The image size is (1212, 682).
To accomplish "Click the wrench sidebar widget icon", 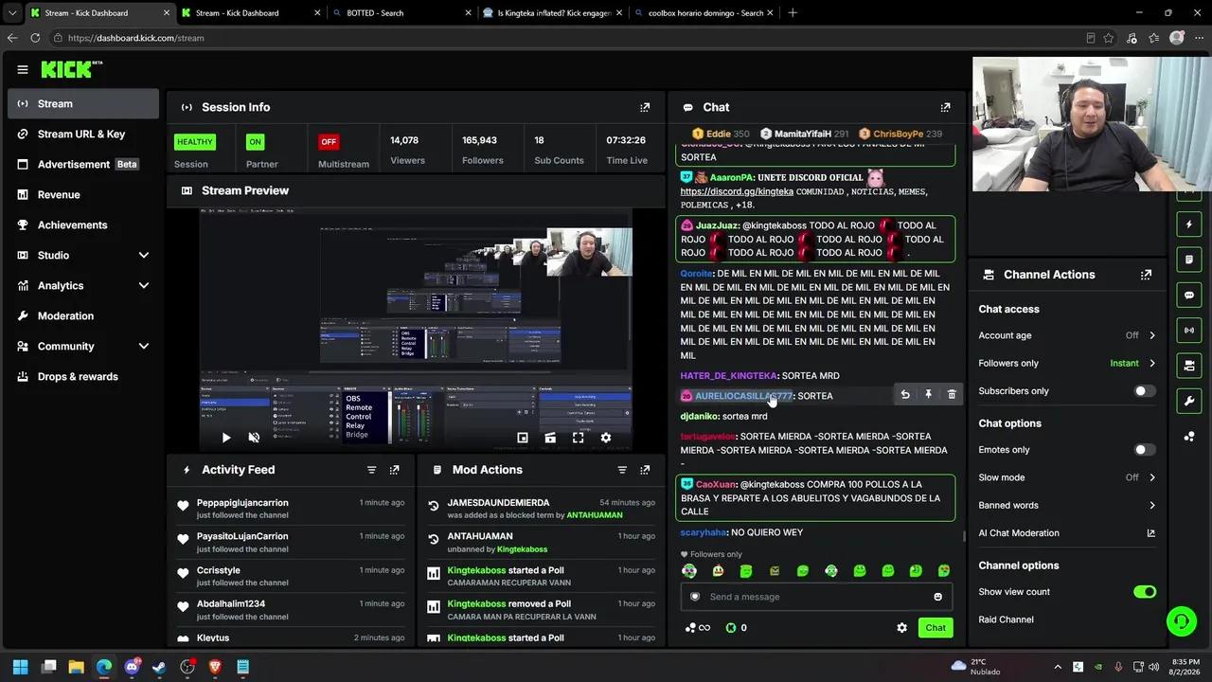I will 1189,401.
